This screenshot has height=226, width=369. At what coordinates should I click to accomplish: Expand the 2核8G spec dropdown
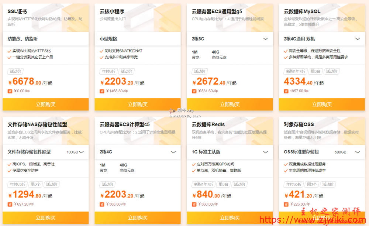tap(265, 39)
